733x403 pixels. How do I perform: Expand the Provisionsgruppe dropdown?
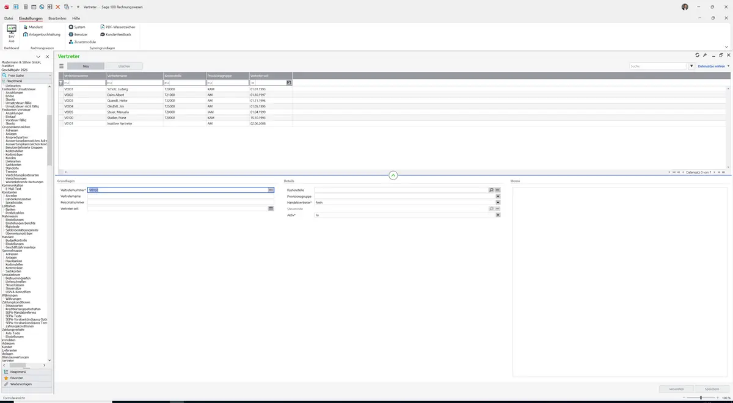[498, 196]
